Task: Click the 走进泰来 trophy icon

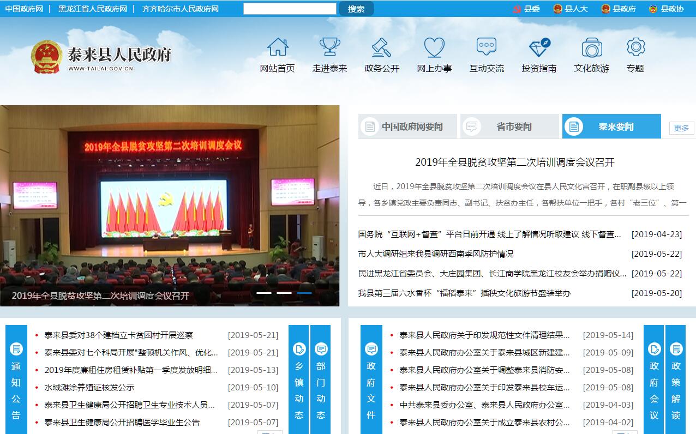Action: click(x=330, y=47)
